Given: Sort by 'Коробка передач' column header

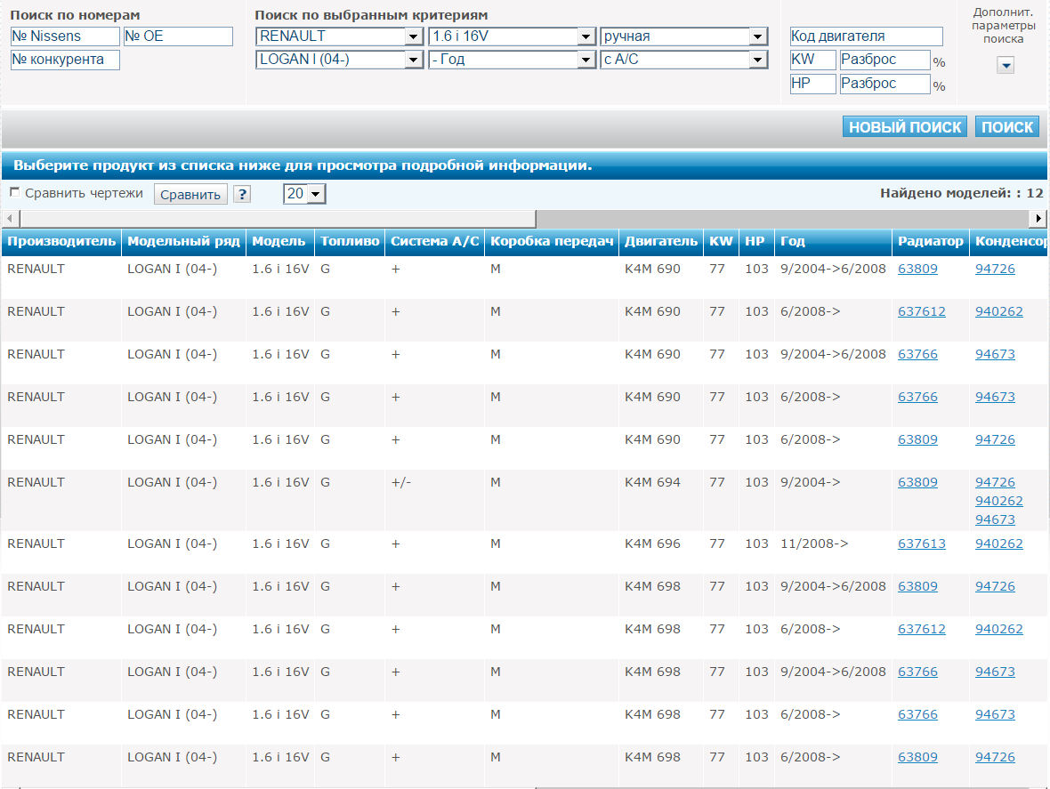Looking at the screenshot, I should click(x=552, y=242).
